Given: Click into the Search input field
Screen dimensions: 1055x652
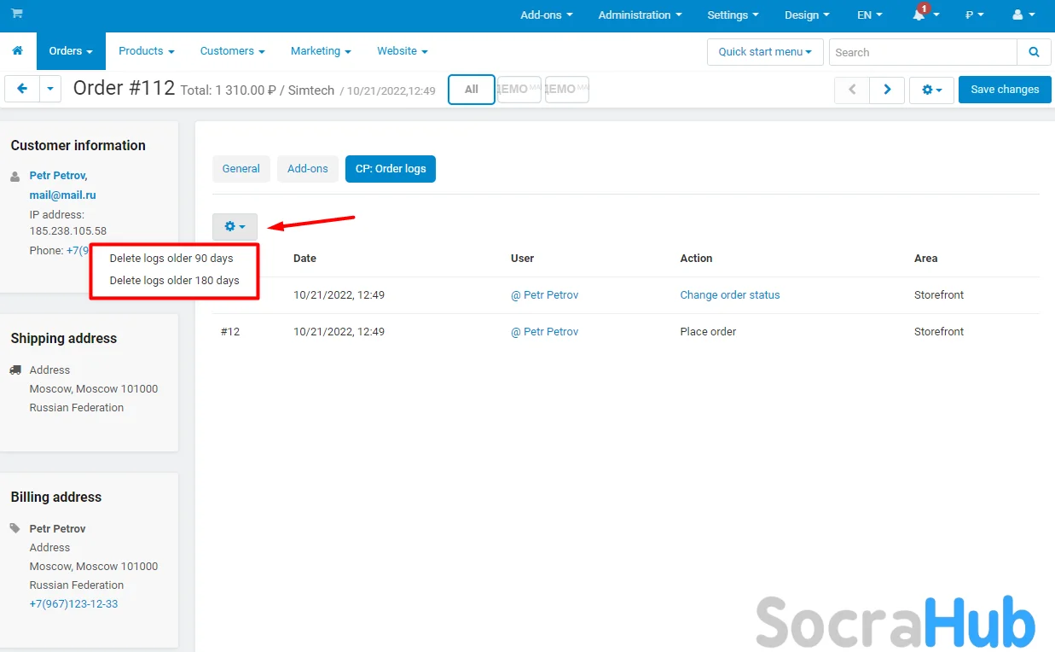Looking at the screenshot, I should (x=922, y=52).
